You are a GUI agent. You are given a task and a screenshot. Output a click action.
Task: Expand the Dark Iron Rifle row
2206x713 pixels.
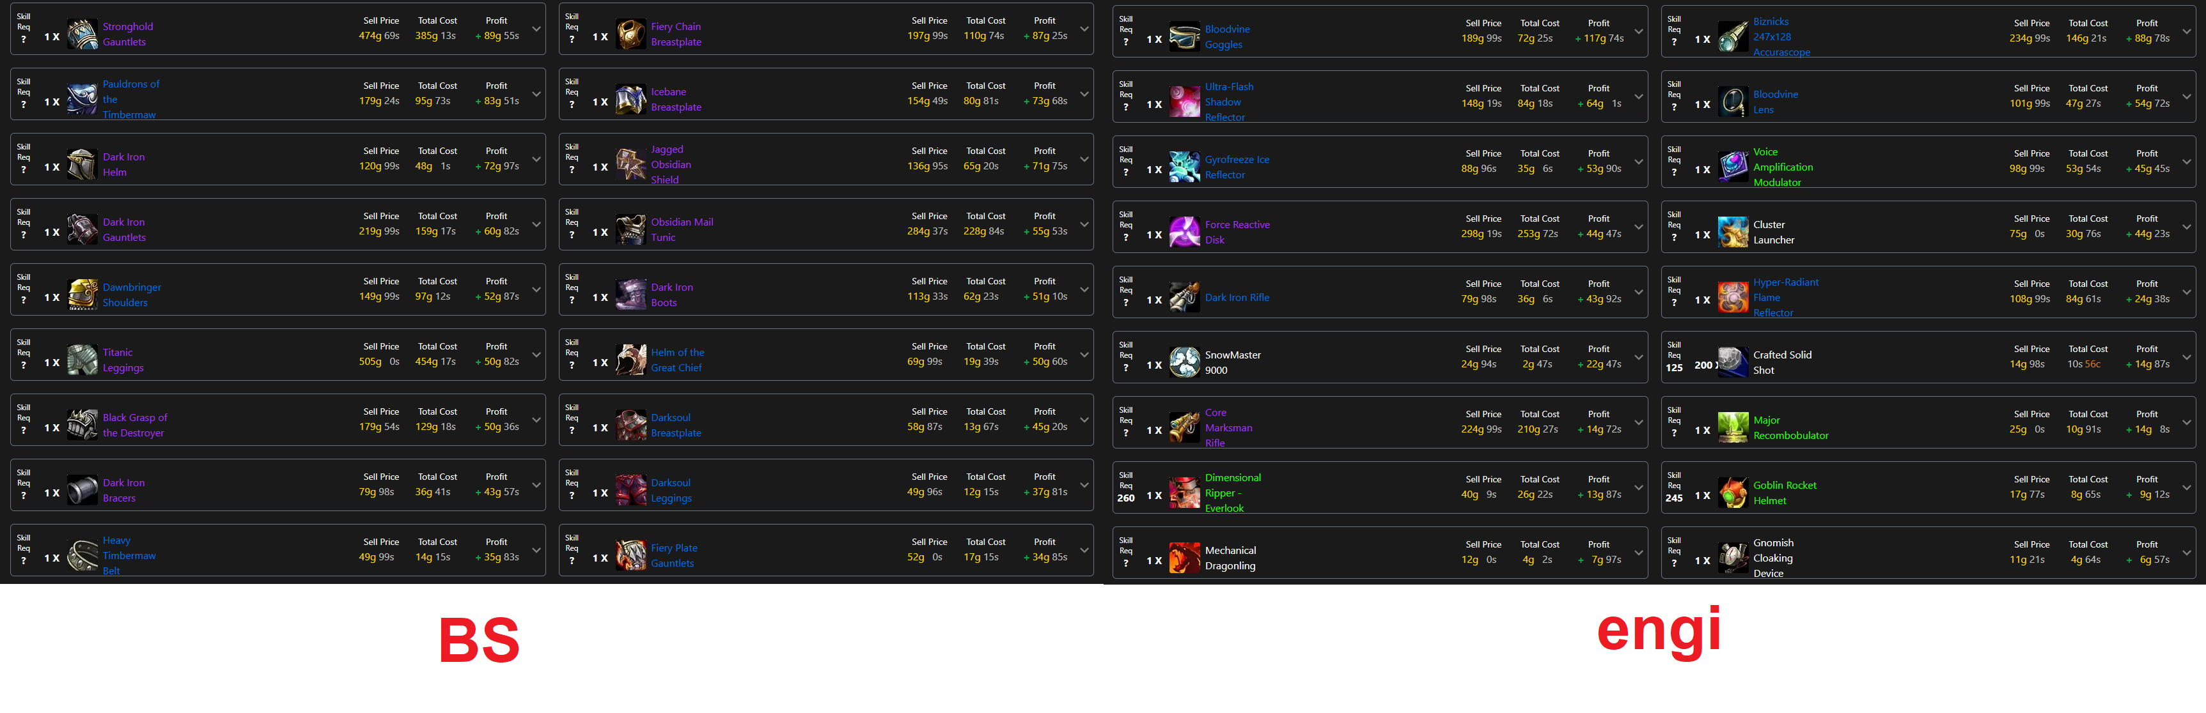pyautogui.click(x=1638, y=292)
